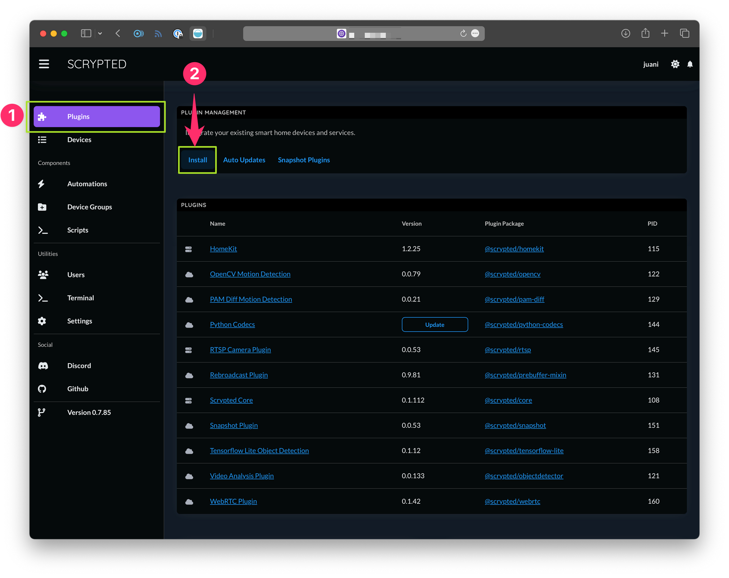Screen dimensions: 729x578
Task: Click the Device Groups folder-plus icon
Action: [x=42, y=207]
